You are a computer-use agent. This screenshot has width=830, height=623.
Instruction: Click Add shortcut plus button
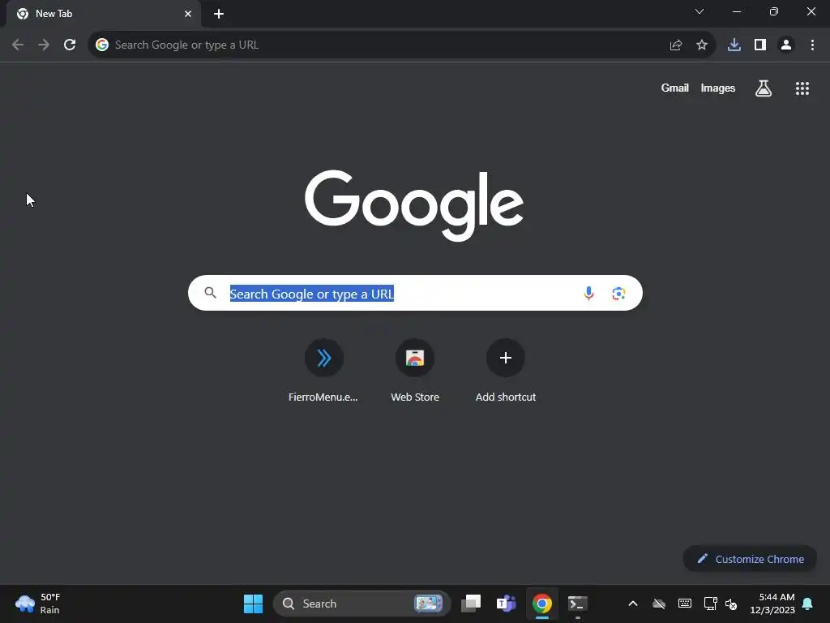(506, 358)
